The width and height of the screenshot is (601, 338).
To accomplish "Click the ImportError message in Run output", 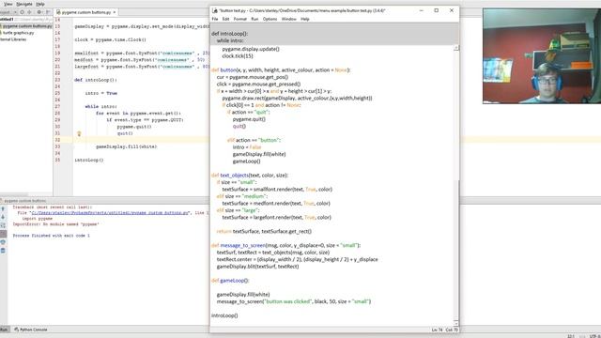I will pos(55,224).
